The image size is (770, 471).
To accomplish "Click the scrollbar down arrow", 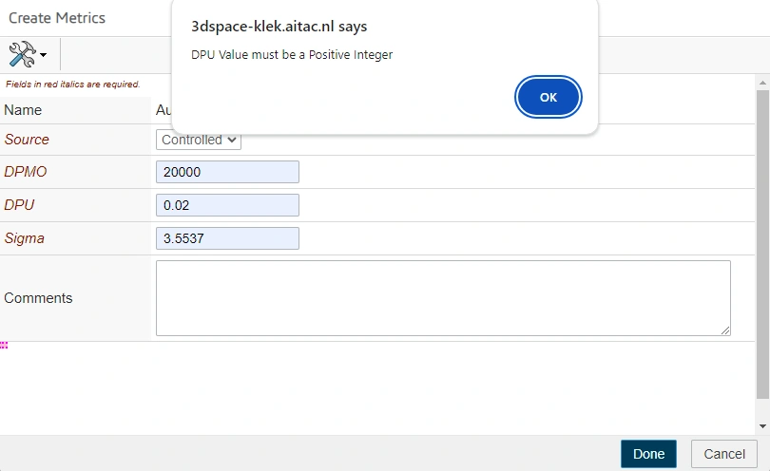I will click(x=762, y=426).
